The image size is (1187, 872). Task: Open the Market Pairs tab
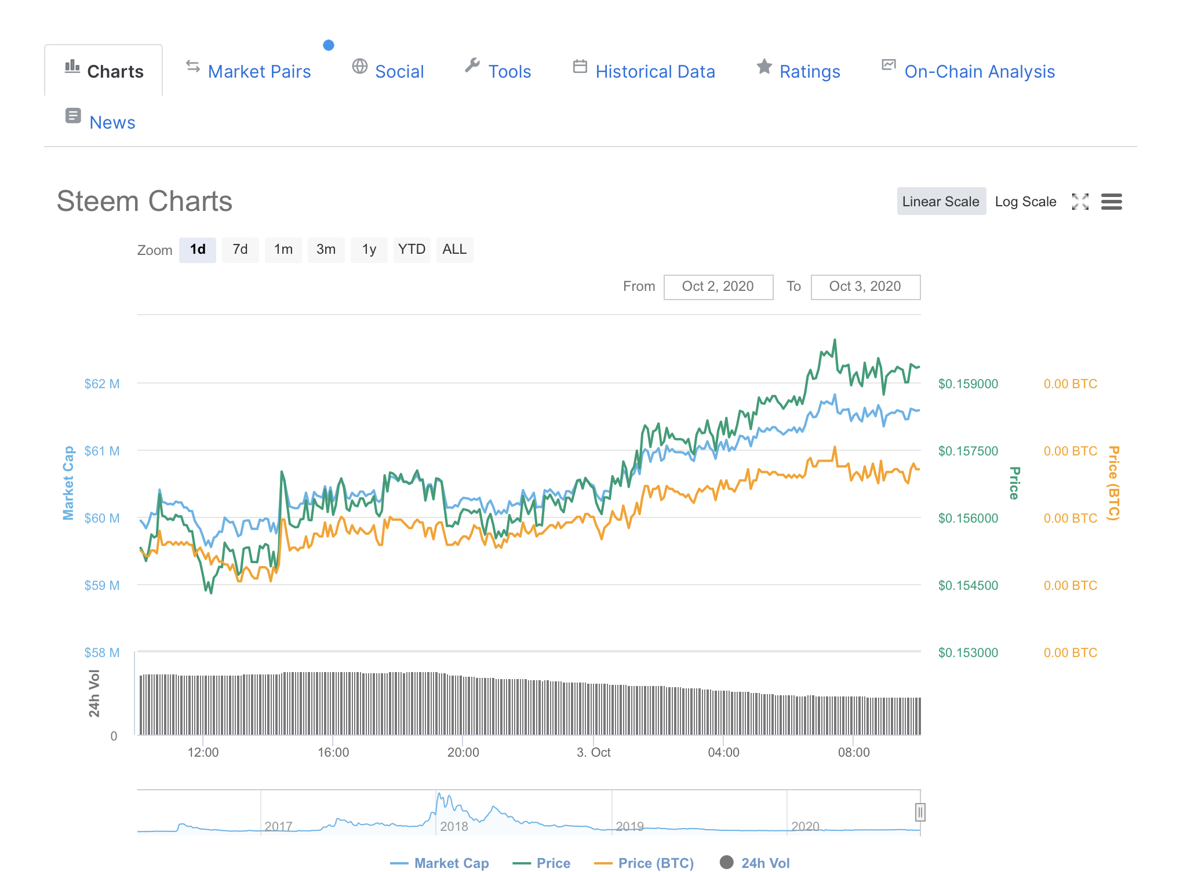pyautogui.click(x=259, y=71)
